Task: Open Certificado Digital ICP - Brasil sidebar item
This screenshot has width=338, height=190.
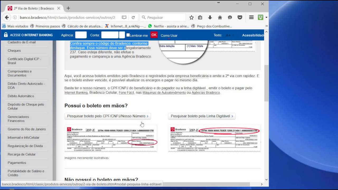Action: pos(24,61)
